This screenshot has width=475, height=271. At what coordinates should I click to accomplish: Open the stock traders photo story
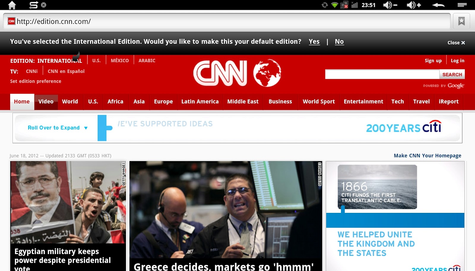[x=226, y=210]
